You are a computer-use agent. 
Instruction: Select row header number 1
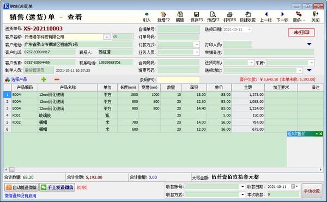click(x=7, y=95)
